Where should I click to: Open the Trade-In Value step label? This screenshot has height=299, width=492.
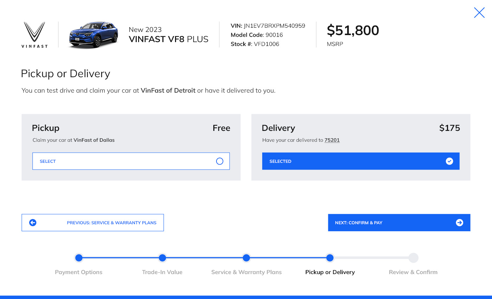pyautogui.click(x=162, y=272)
